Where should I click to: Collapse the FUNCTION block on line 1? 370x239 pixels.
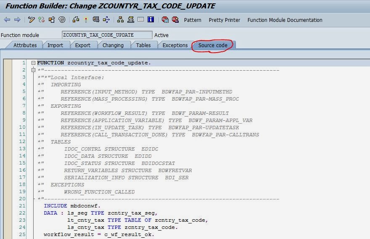click(x=33, y=63)
